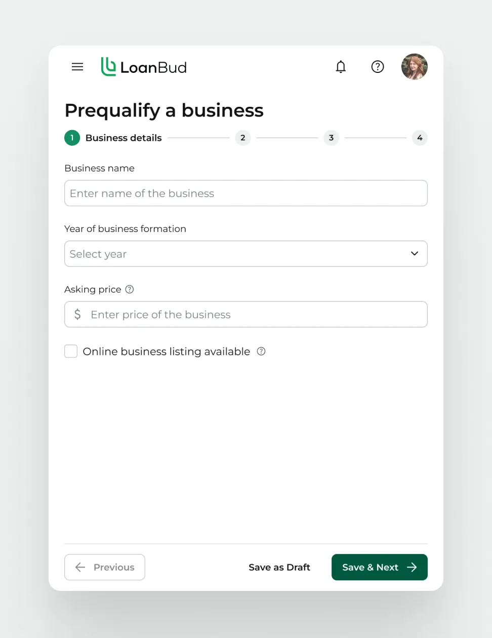492x638 pixels.
Task: Click info icon beside online listing label
Action: 261,351
